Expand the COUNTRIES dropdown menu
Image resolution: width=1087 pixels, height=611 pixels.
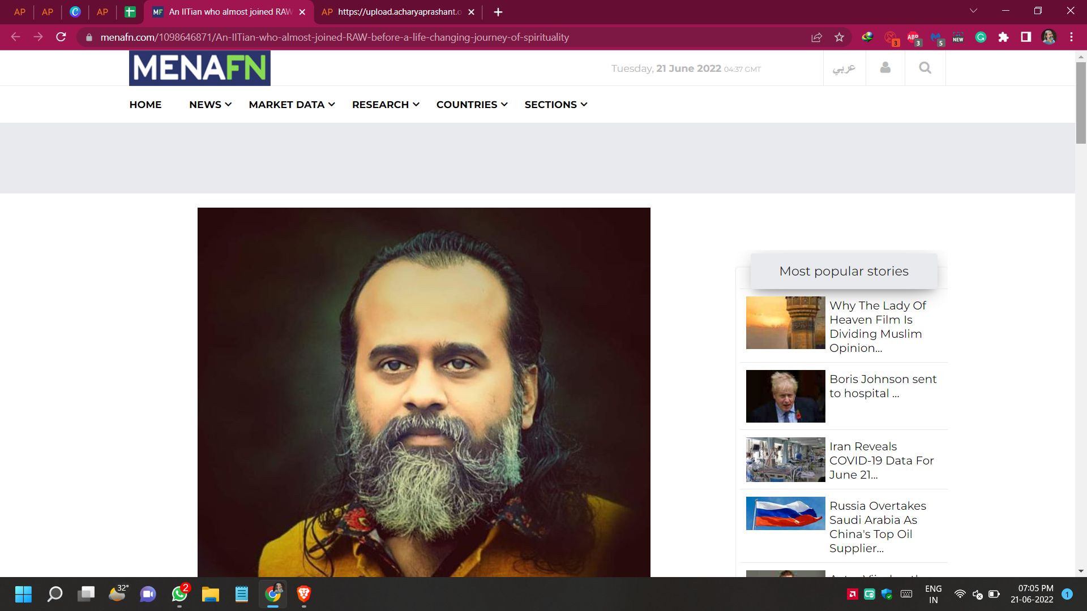(472, 105)
